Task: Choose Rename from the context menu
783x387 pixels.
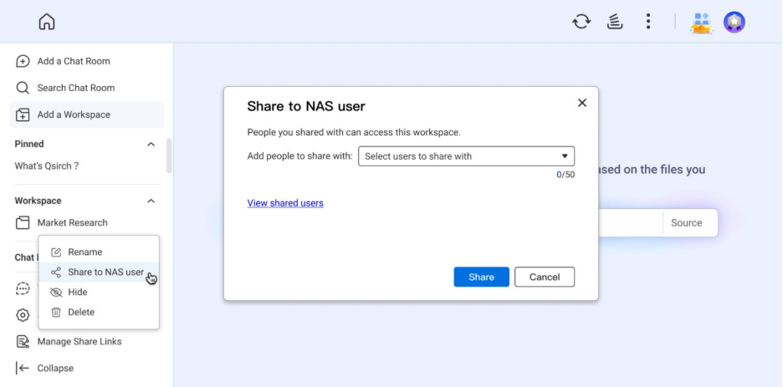Action: tap(84, 252)
